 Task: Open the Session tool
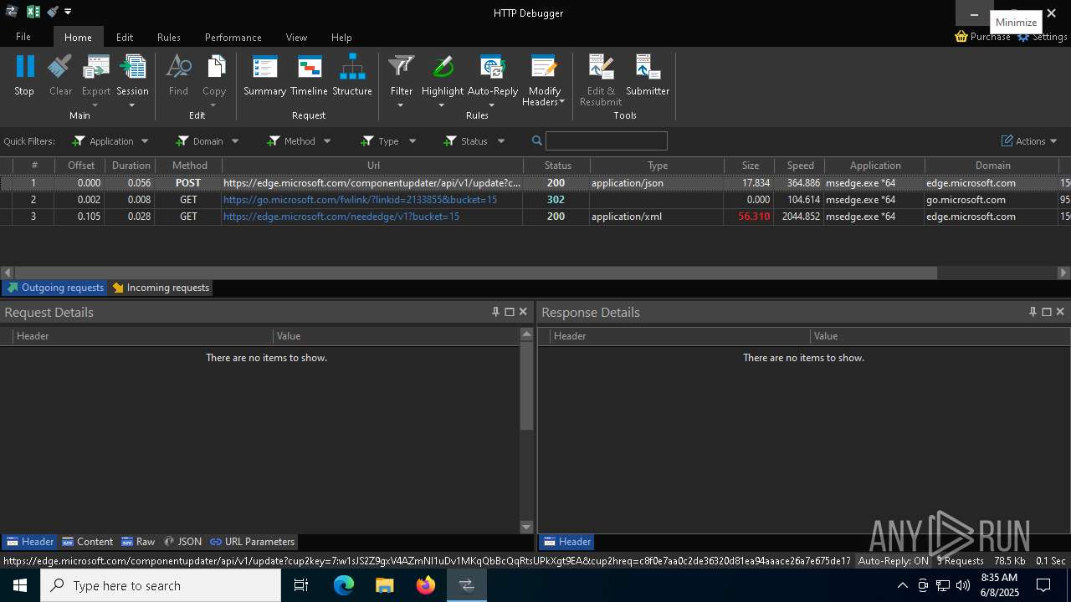click(132, 67)
